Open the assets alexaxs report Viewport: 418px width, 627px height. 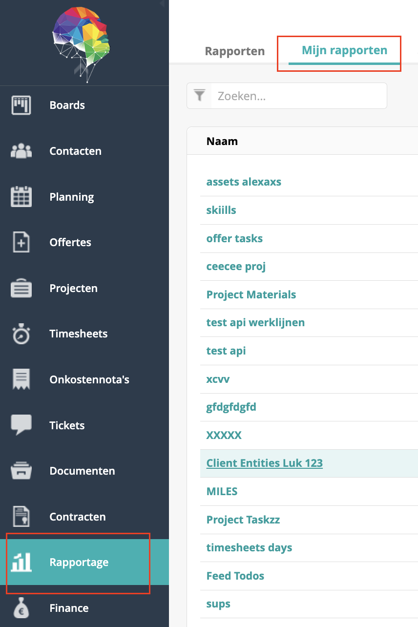[x=244, y=182]
